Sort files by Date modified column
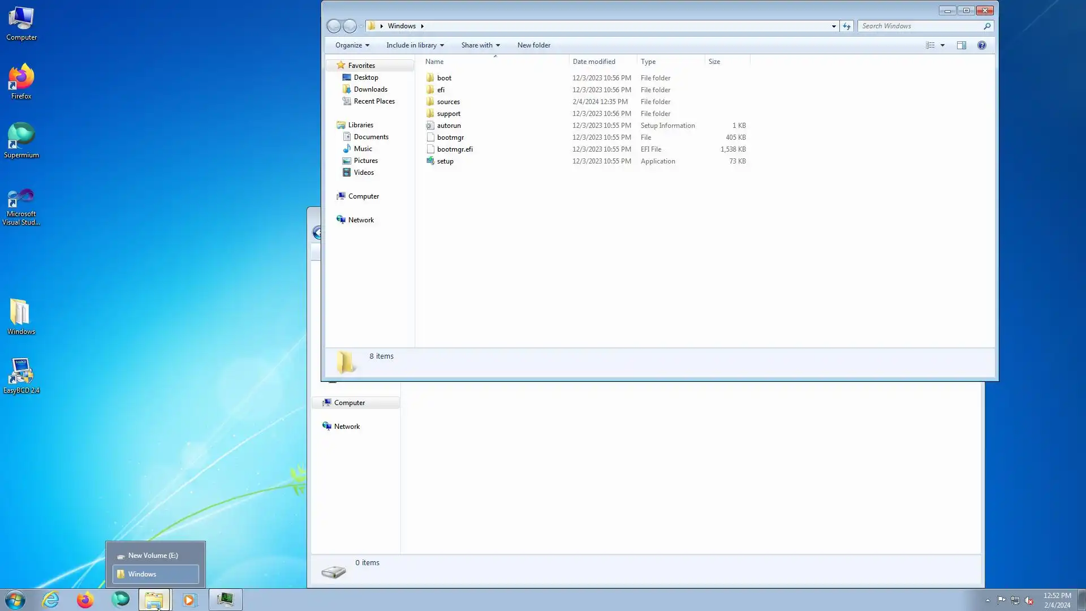The image size is (1086, 611). point(593,62)
